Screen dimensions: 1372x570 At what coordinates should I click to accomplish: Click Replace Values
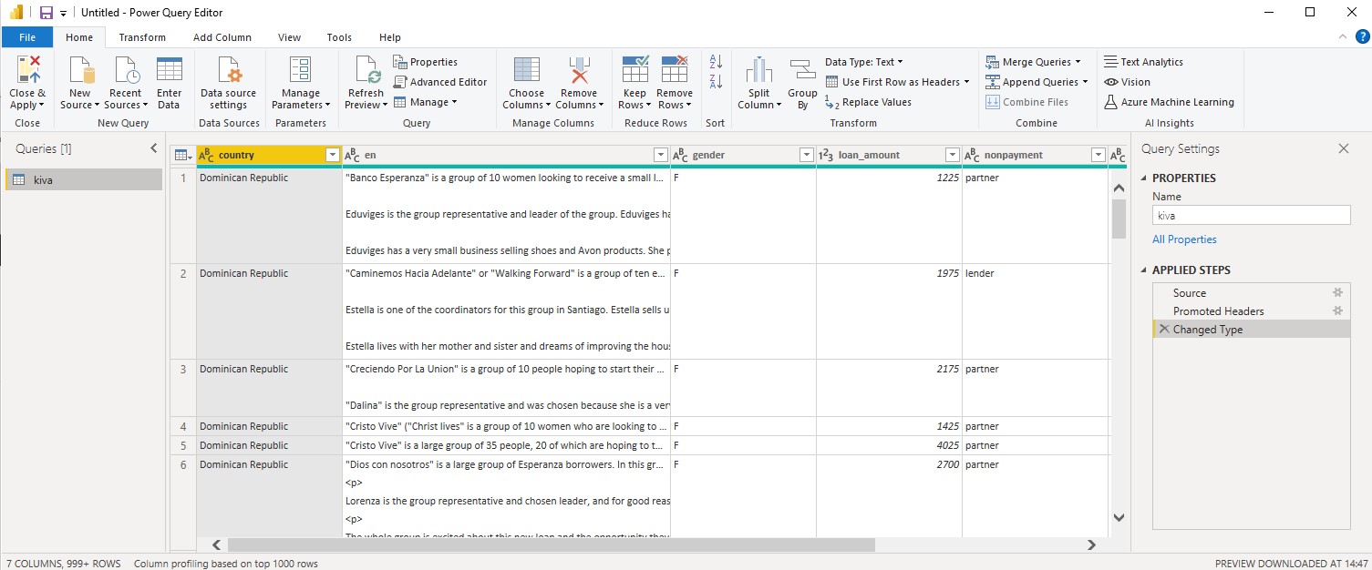868,102
